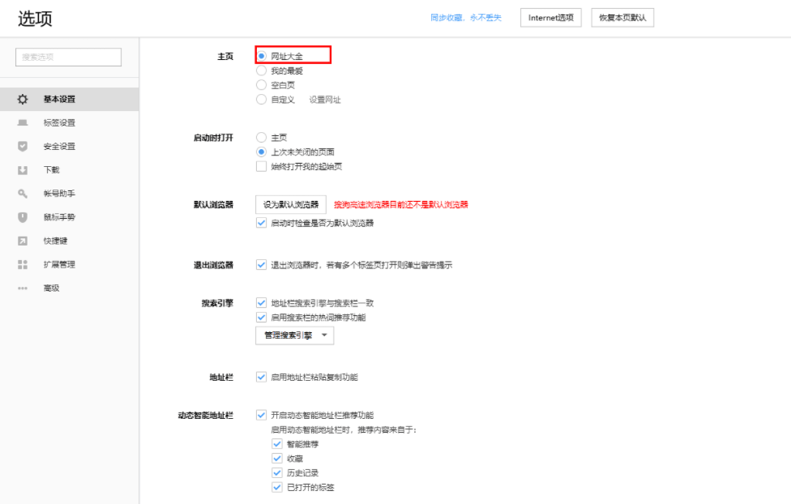Select the 快捷键 shortcut icon
791x504 pixels.
pyautogui.click(x=22, y=241)
